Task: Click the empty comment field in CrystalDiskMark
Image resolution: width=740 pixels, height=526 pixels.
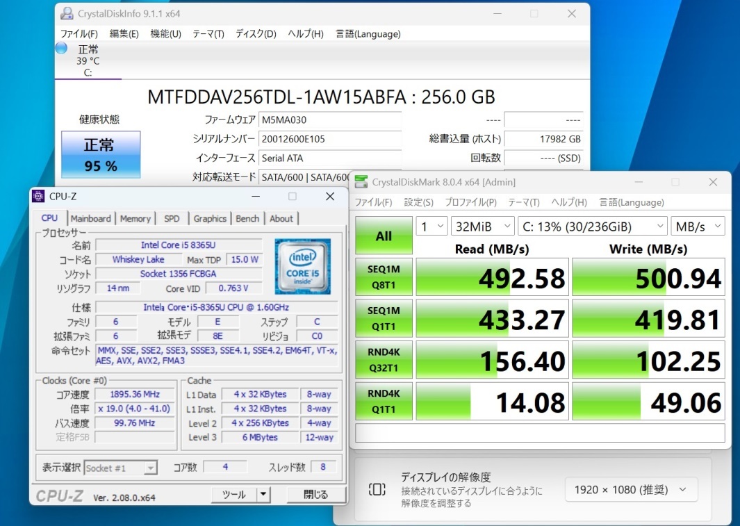Action: coord(540,433)
